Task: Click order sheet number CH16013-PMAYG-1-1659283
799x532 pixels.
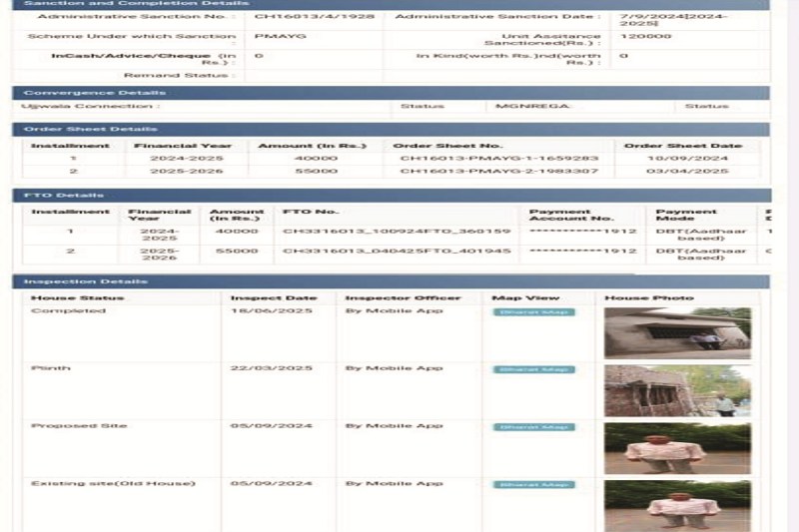Action: (499, 159)
